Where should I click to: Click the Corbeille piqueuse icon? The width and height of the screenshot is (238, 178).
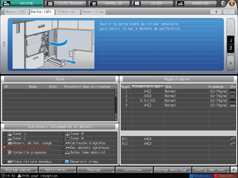tap(10, 152)
